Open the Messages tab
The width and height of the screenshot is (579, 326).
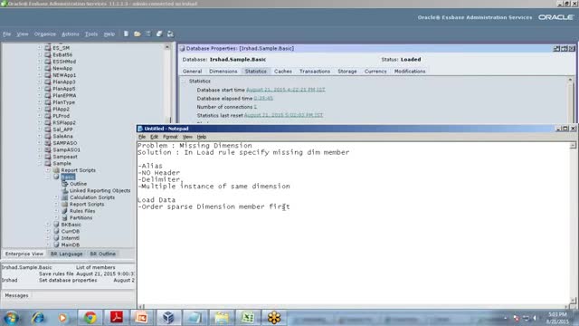coord(16,295)
